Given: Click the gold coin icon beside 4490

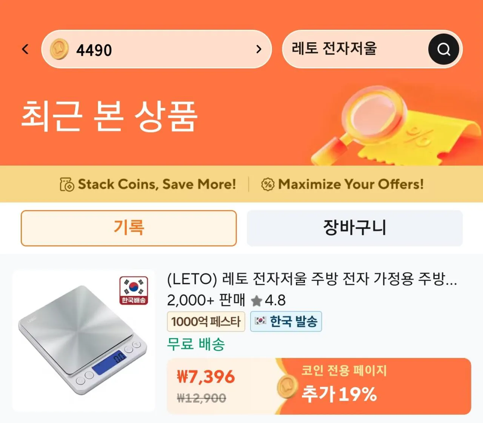Looking at the screenshot, I should coord(60,49).
